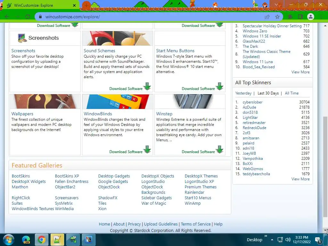Open the yellow notepad app in taskbar
328x246 pixels.
(x=57, y=240)
